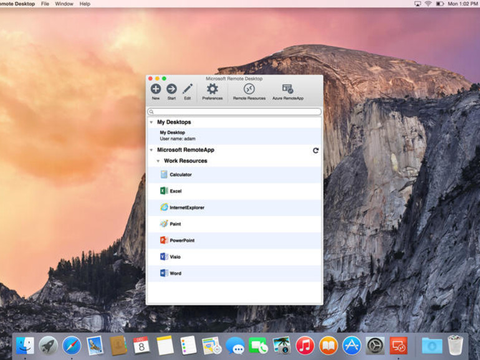Click the PowerPoint app icon
The image size is (480, 360).
point(164,240)
